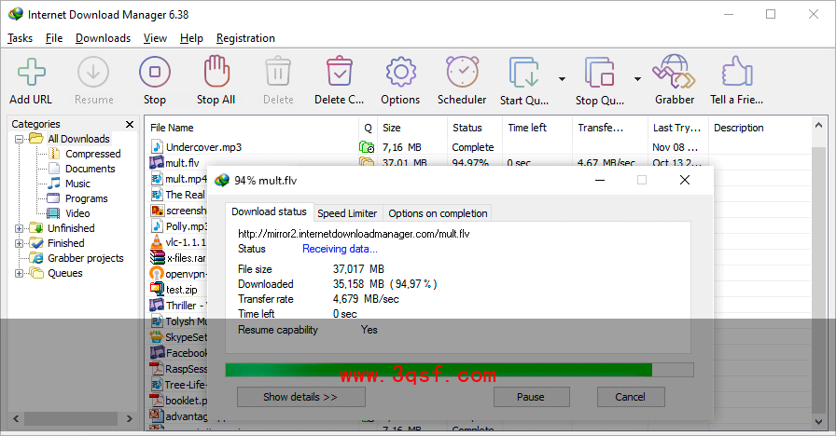Sort by File Name column header
The width and height of the screenshot is (836, 436).
(x=252, y=128)
